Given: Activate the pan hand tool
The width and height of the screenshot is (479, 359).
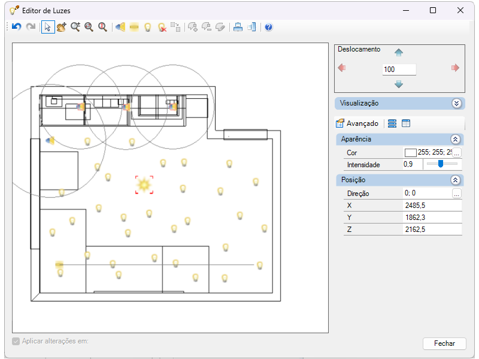Looking at the screenshot, I should pos(62,27).
